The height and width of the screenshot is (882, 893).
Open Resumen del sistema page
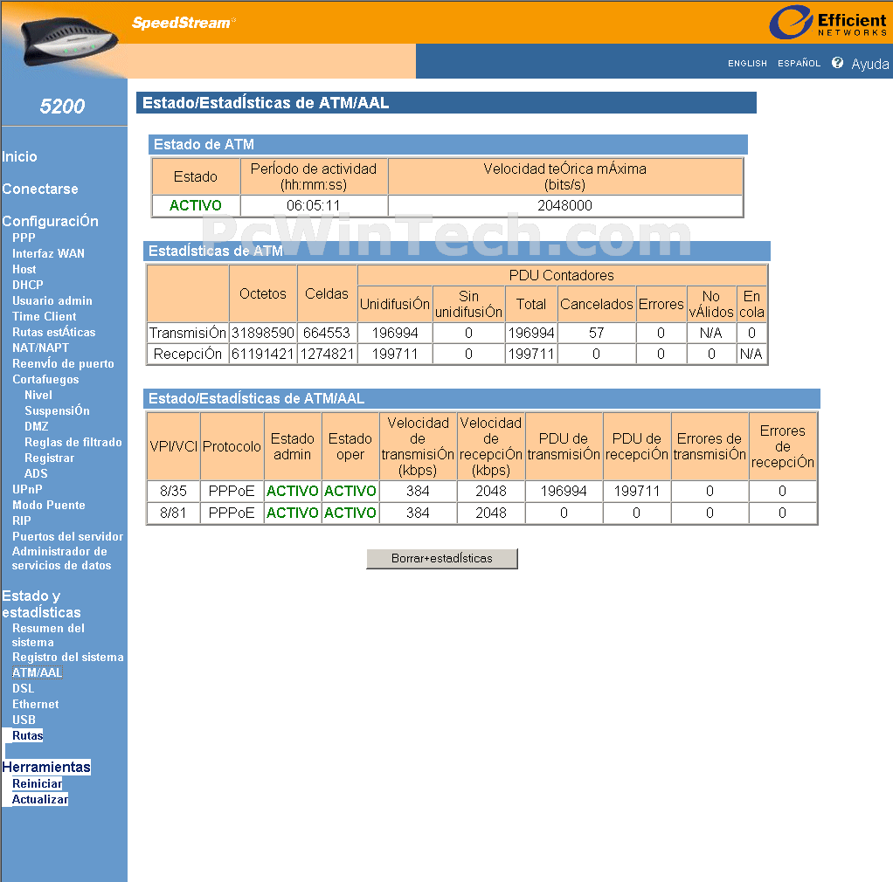pos(48,635)
